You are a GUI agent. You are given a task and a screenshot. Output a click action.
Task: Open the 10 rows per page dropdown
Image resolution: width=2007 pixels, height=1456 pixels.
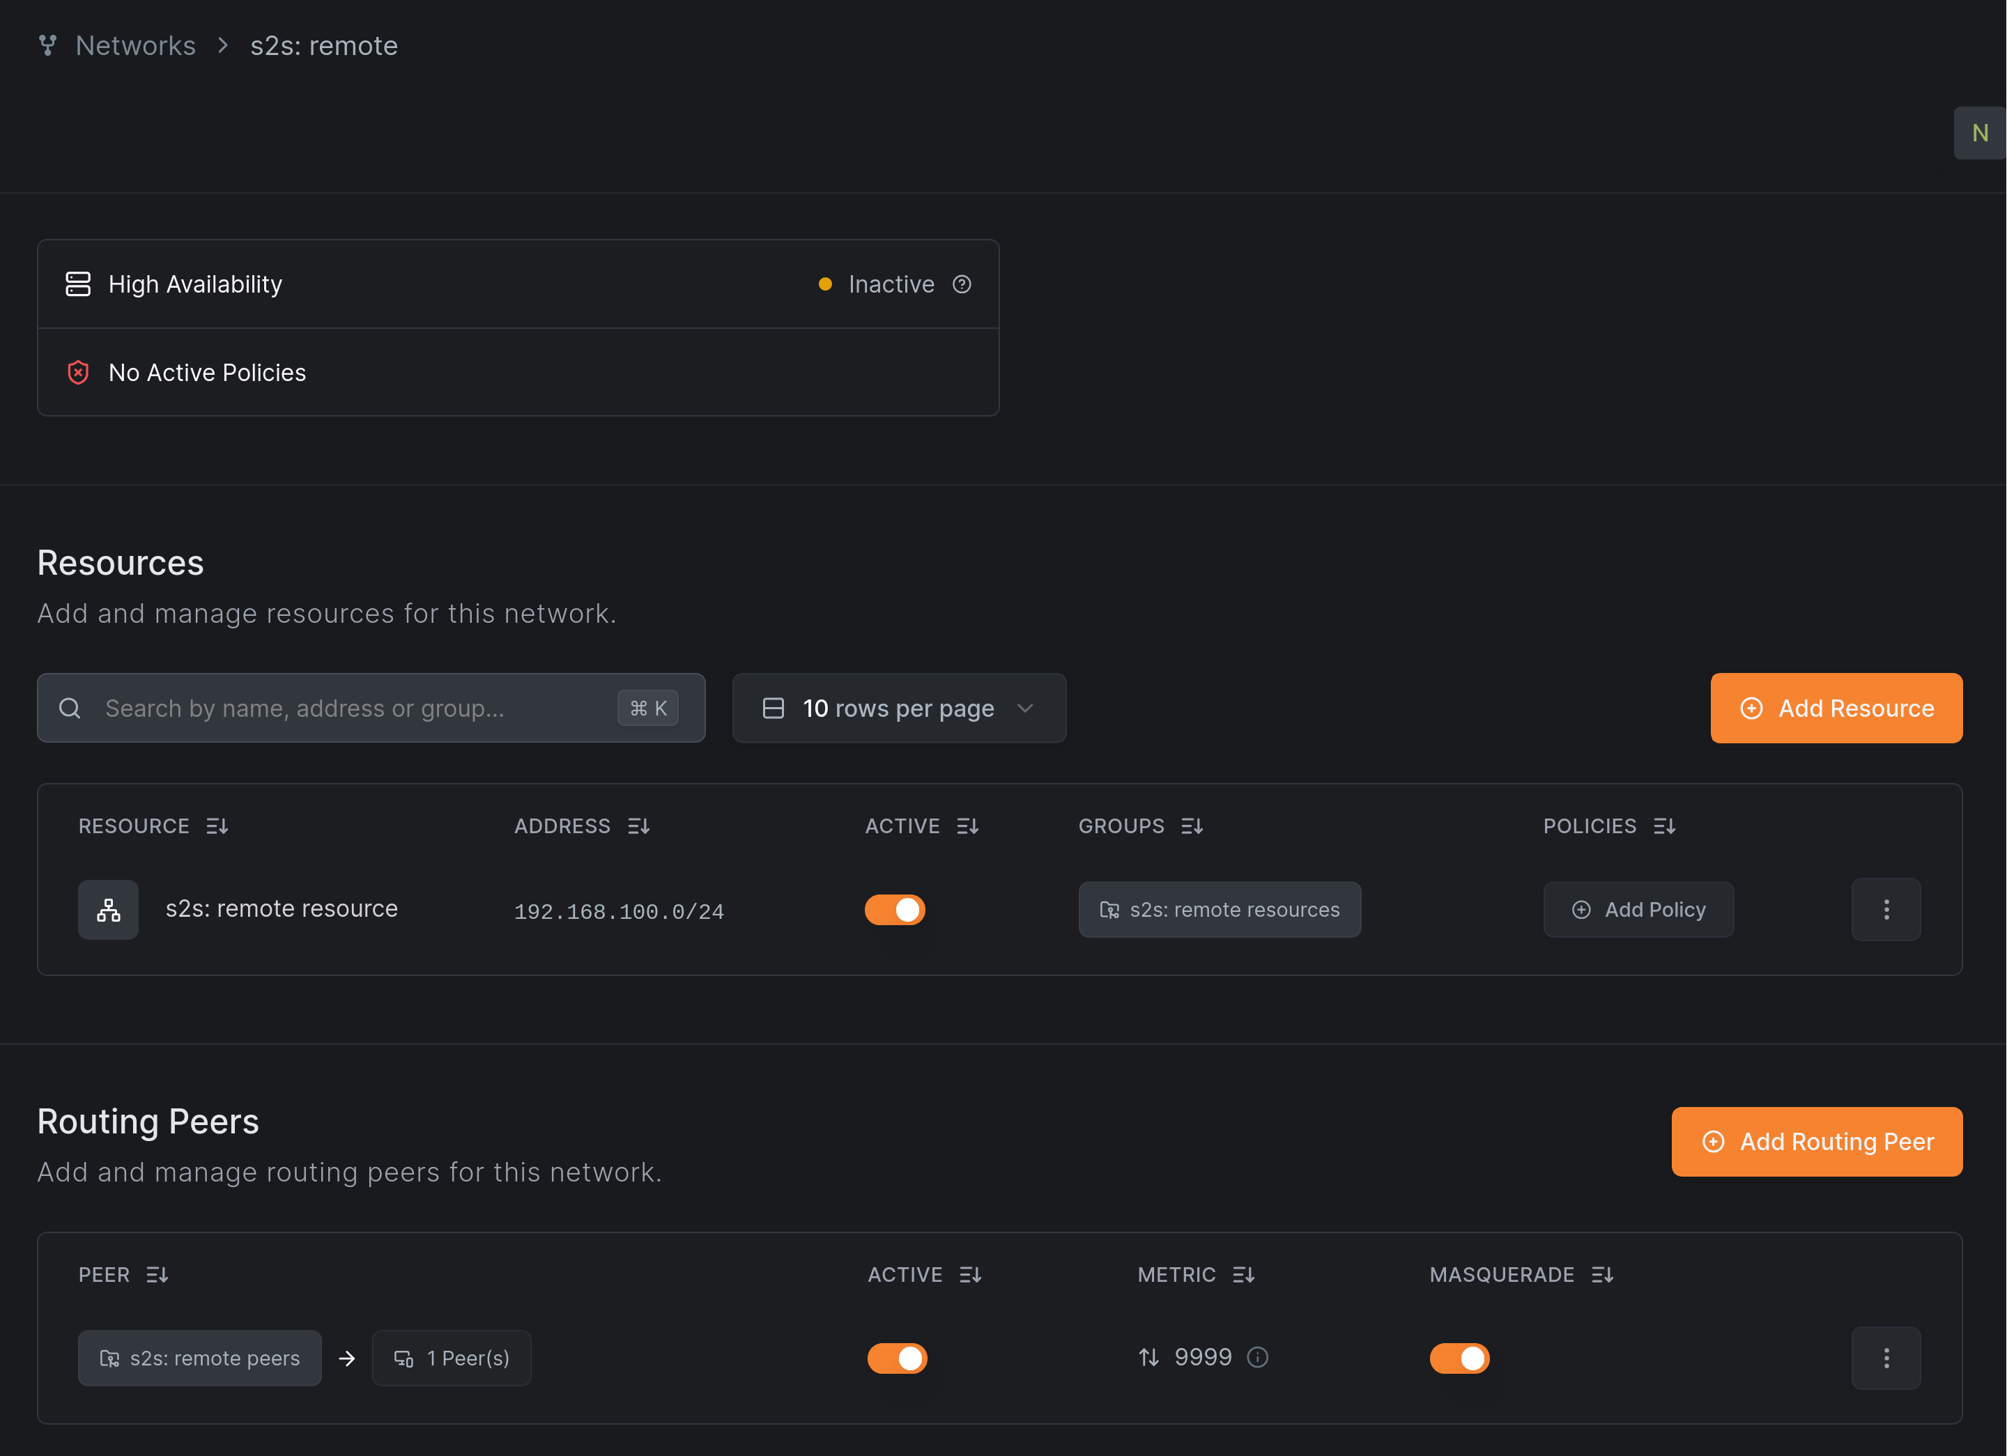(x=898, y=708)
